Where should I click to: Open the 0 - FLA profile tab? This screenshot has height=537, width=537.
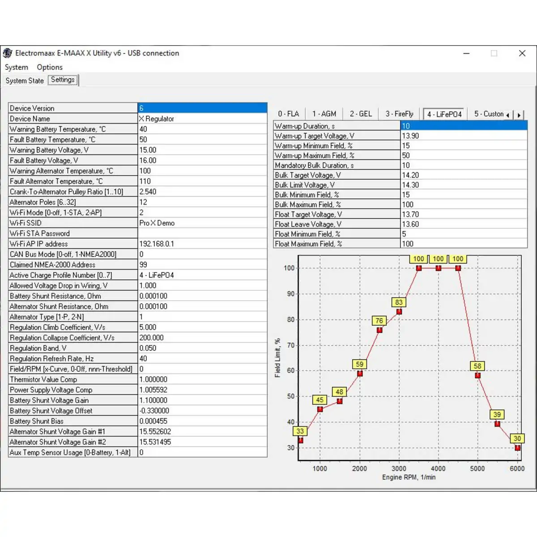coord(288,114)
